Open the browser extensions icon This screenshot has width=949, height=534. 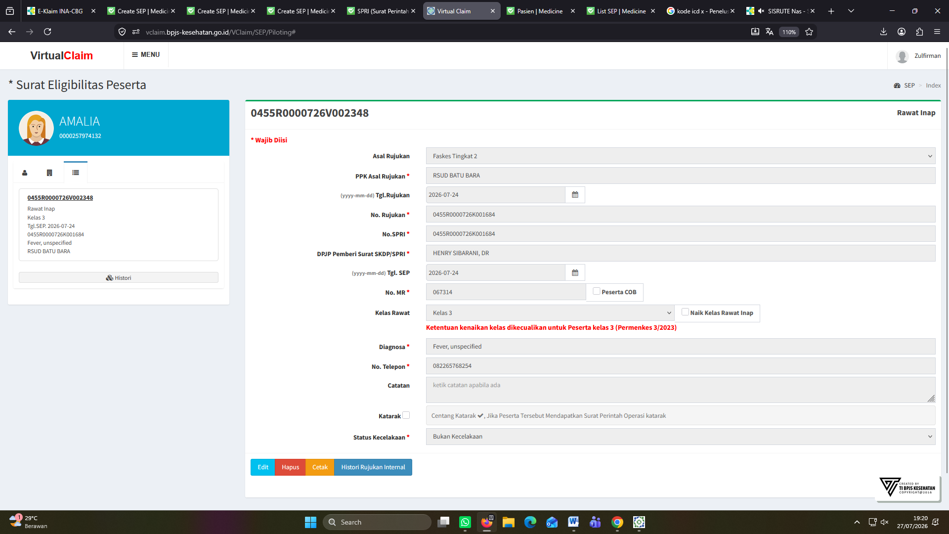pos(919,32)
